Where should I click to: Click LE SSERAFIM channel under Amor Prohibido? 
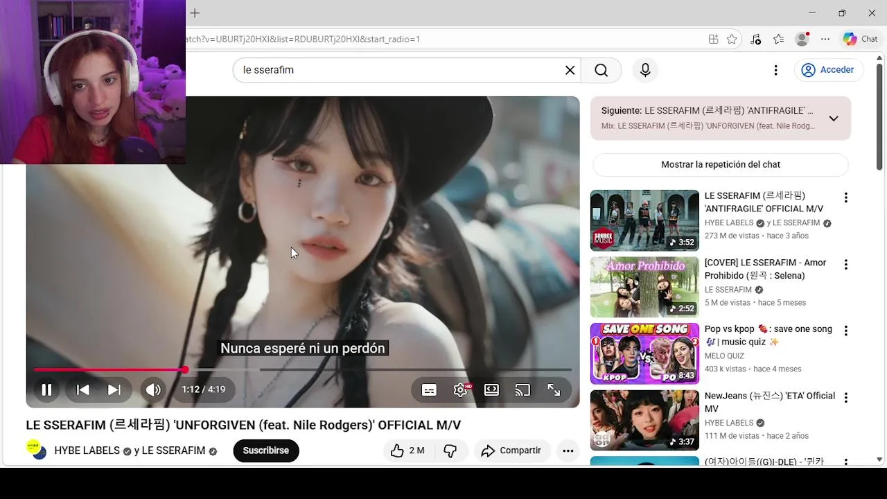pos(728,290)
